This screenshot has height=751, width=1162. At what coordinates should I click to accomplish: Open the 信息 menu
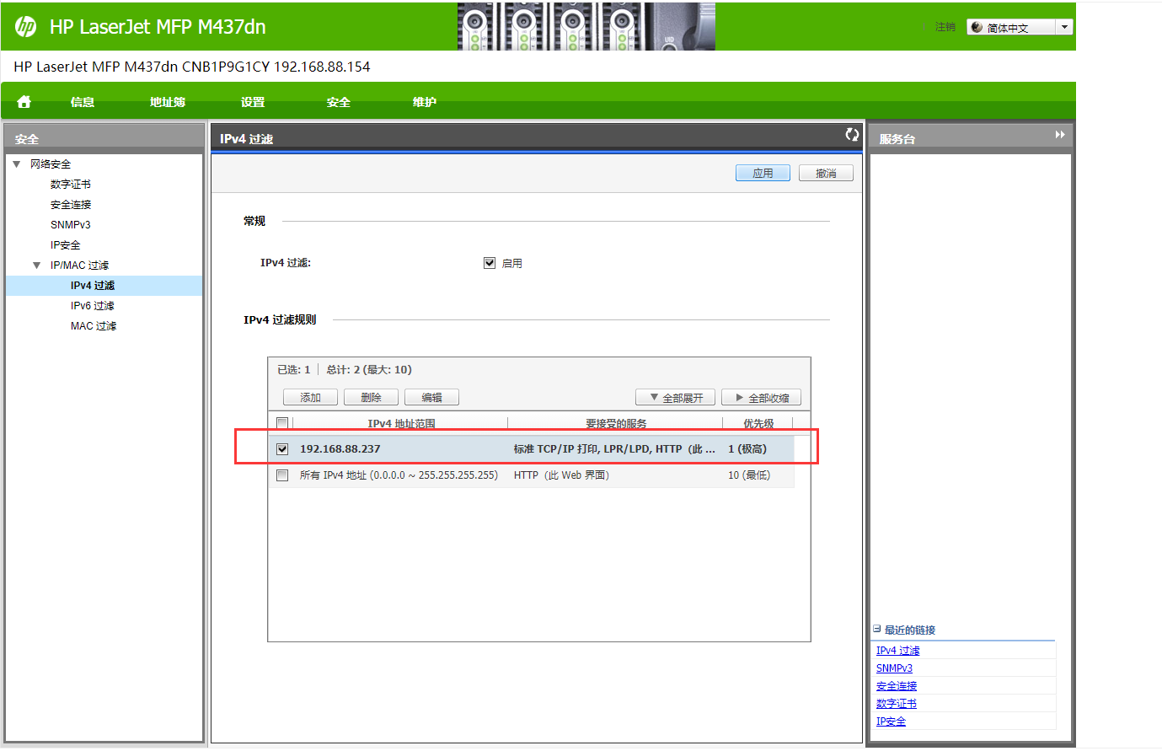pyautogui.click(x=83, y=102)
